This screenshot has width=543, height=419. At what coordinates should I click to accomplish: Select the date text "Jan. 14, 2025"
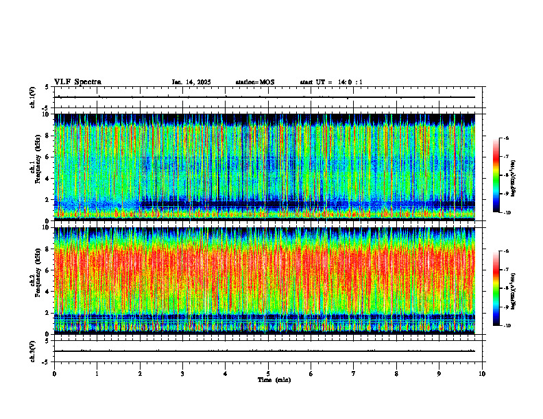pyautogui.click(x=191, y=82)
